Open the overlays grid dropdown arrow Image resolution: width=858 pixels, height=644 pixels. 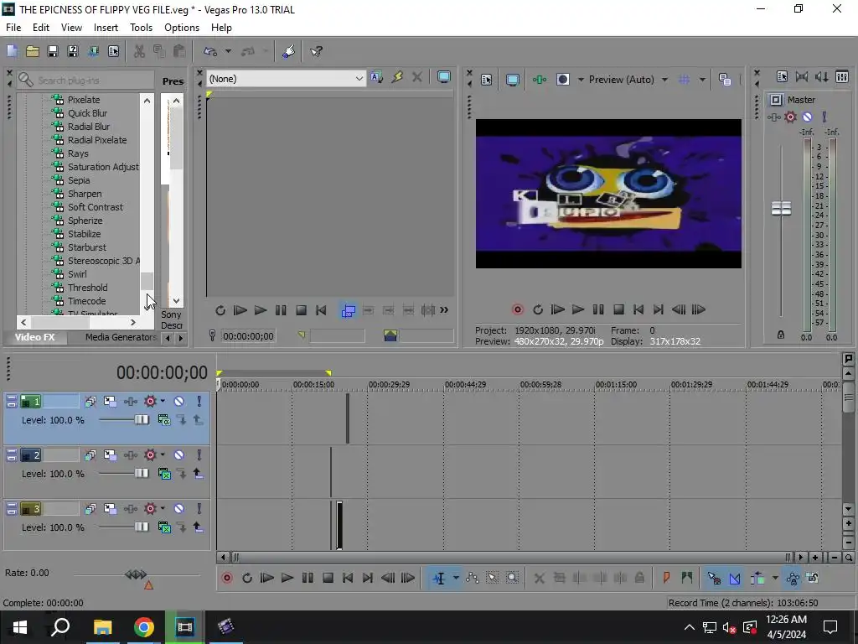point(702,80)
